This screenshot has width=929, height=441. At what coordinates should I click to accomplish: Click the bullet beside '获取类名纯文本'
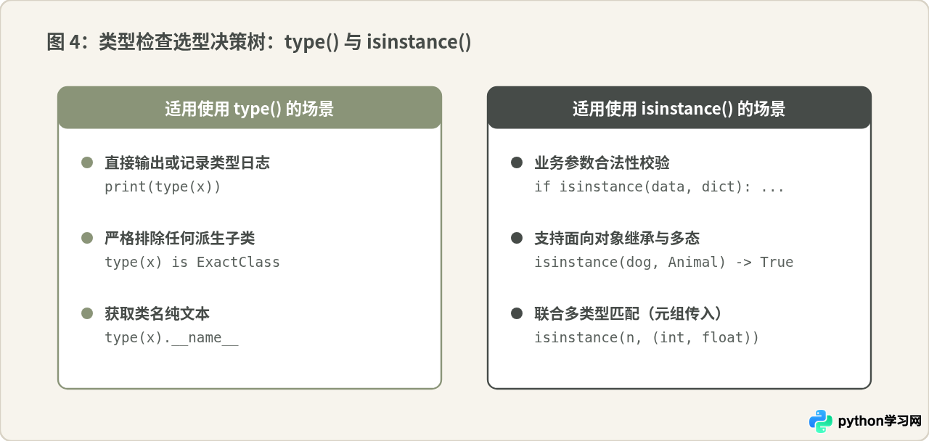tap(87, 313)
